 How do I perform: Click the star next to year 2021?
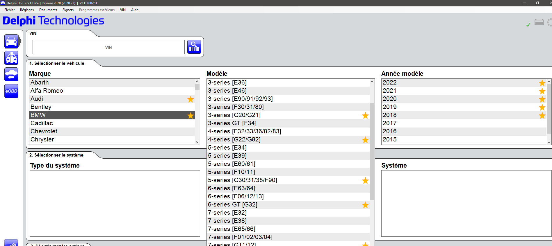pos(542,91)
